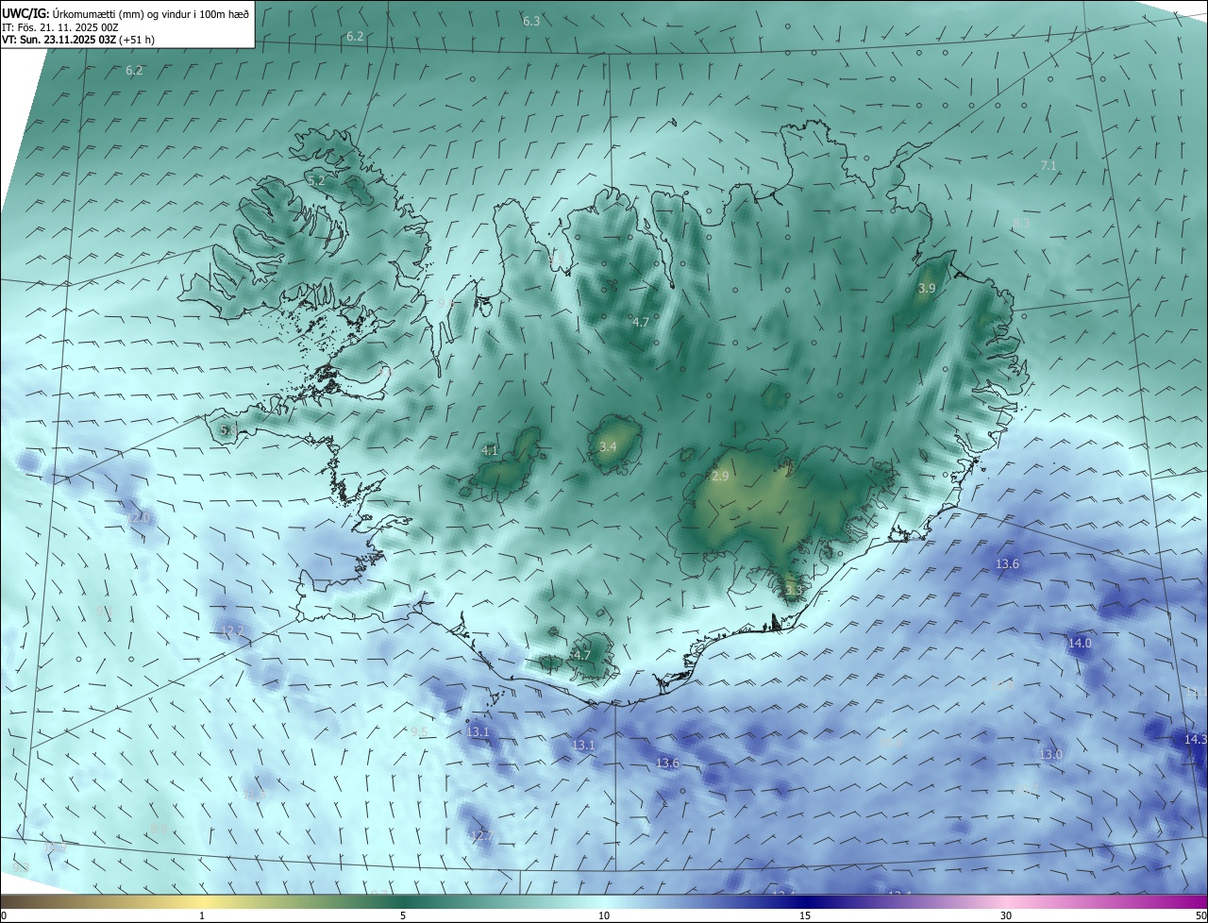Click the colorbar tick label 30

tap(1006, 915)
